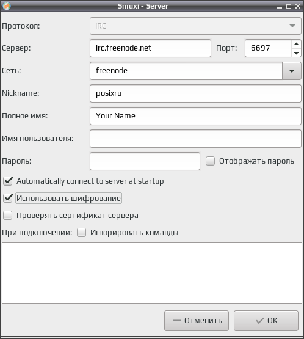The height and width of the screenshot is (339, 304).
Task: Click the empty Имя пользователя field
Action: click(x=195, y=139)
